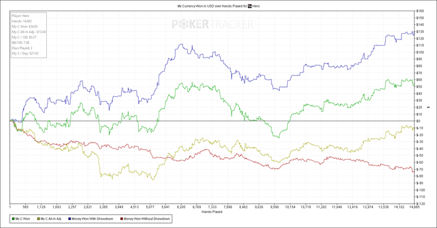Screen dimensions: 437x228
Task: Select 'Money Won With Showdown' legend label
Action: click(x=92, y=219)
